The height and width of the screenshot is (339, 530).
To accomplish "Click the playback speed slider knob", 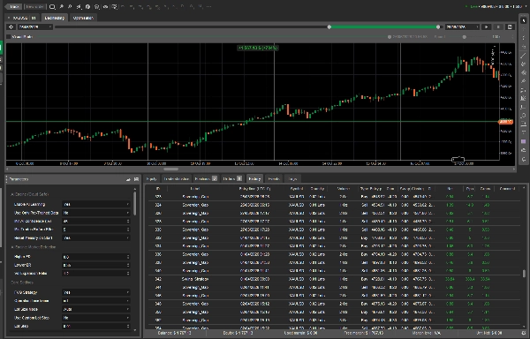I will tap(465, 37).
